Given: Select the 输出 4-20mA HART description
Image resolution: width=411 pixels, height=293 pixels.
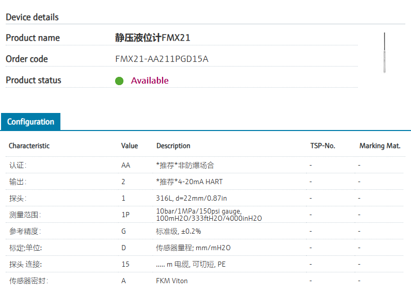Looking at the screenshot, I should click(x=189, y=182).
